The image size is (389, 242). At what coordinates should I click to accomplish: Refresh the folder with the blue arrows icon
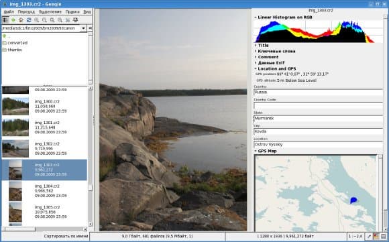pos(29,20)
